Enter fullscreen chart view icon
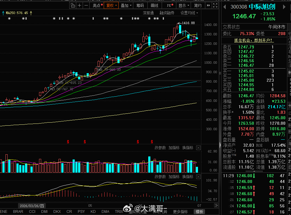 (215, 5)
